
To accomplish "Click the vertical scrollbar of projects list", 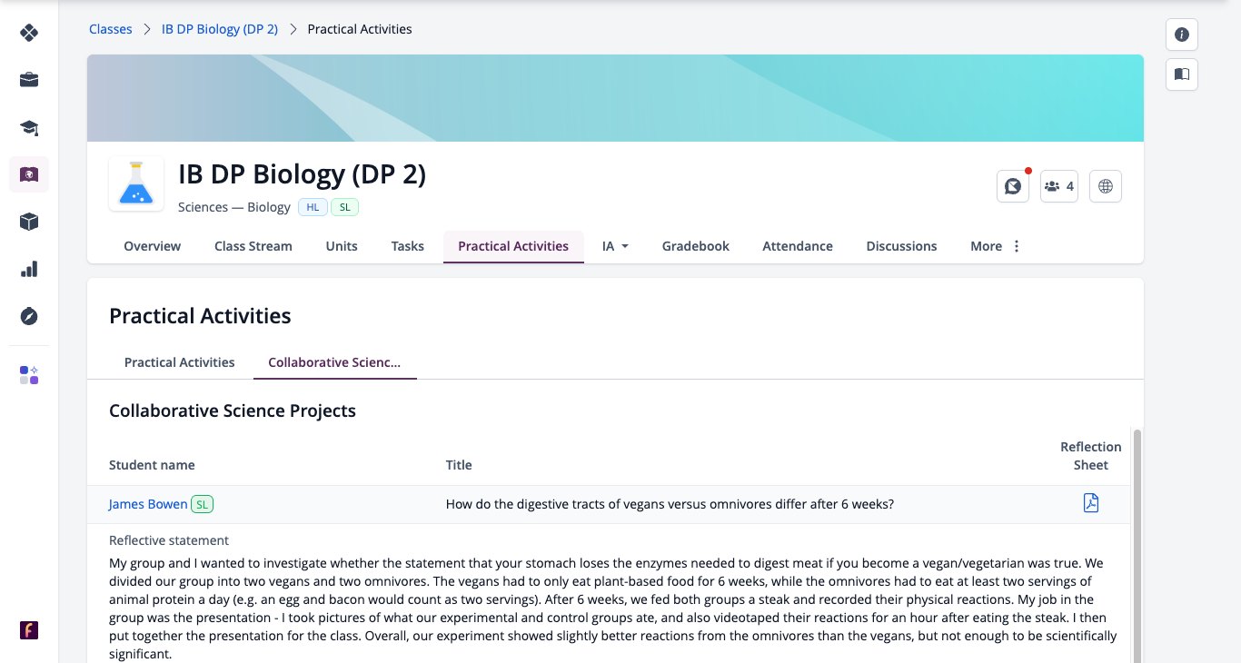I will 1137,545.
